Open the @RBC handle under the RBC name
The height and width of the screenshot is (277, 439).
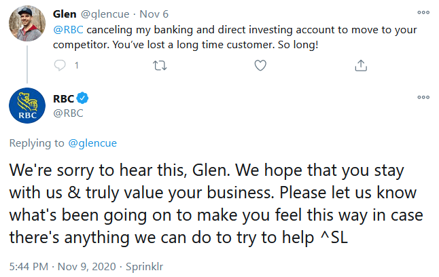68,113
